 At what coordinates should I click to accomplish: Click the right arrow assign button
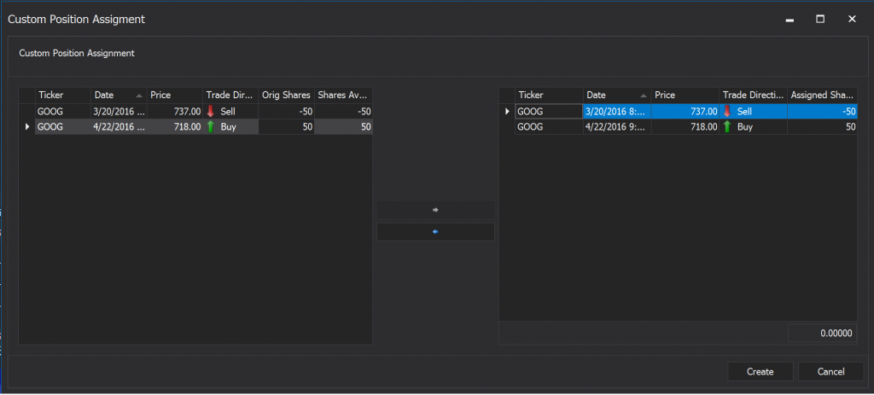point(435,210)
